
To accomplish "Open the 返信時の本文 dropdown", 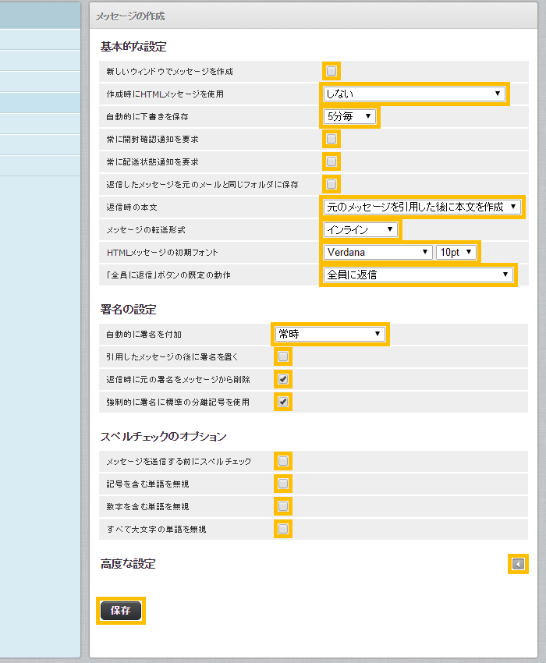I will [422, 207].
